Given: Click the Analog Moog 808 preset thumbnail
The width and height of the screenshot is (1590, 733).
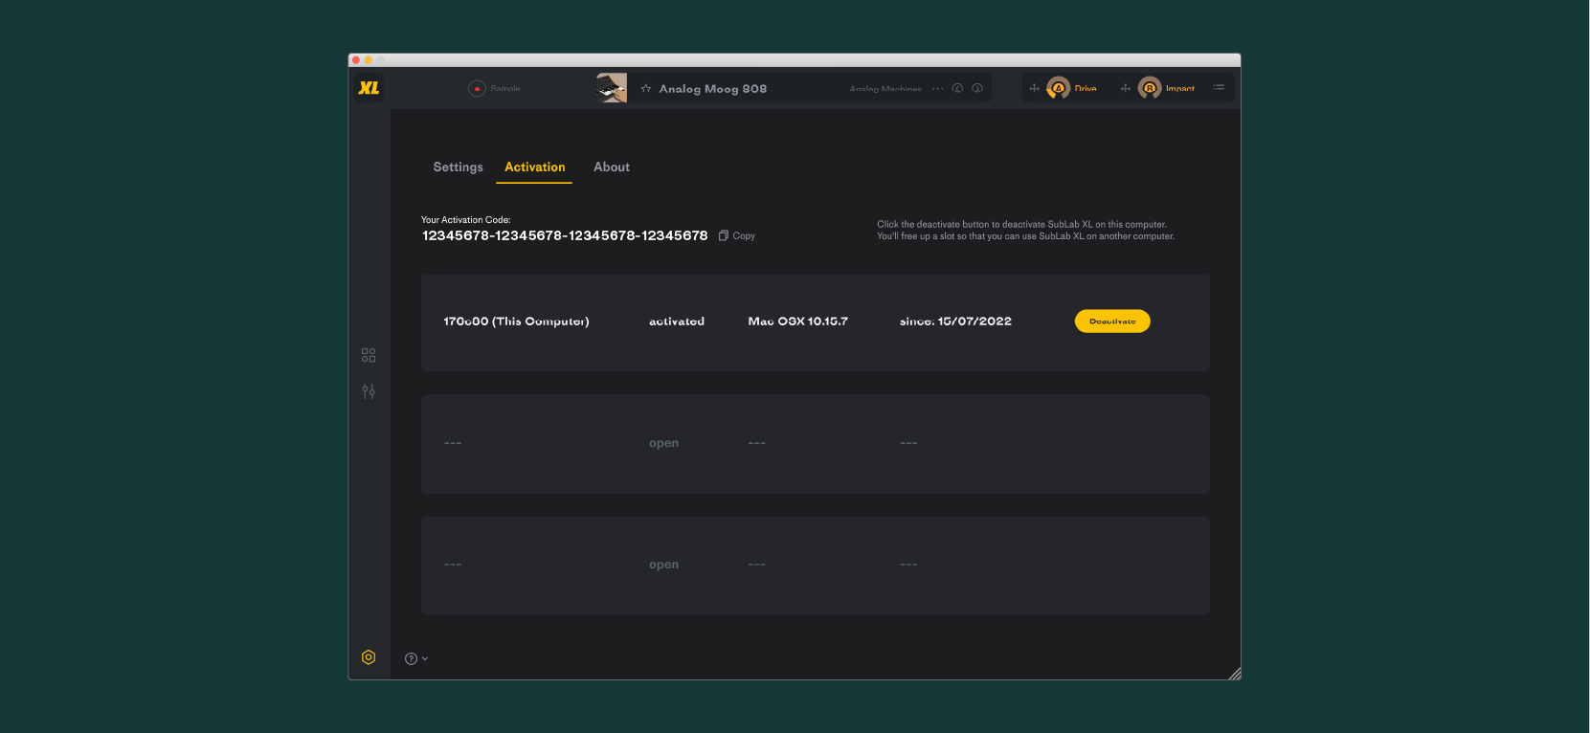Looking at the screenshot, I should (612, 88).
